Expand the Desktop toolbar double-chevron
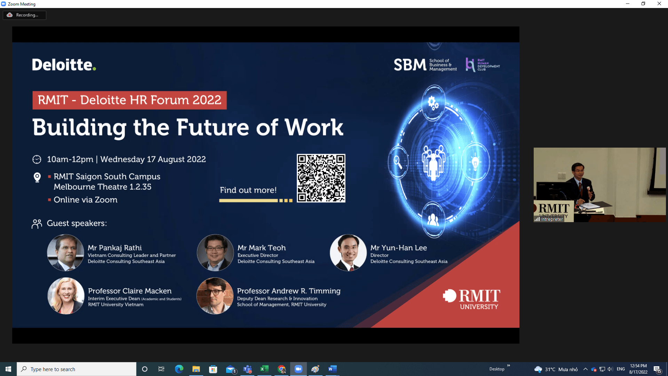668x376 pixels. (x=509, y=366)
